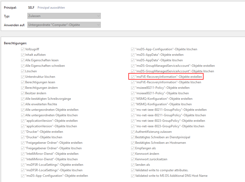Toggle "Freigegebener Ordner"-Objekte löschen checkbox
This screenshot has width=245, height=182.
pos(23,148)
